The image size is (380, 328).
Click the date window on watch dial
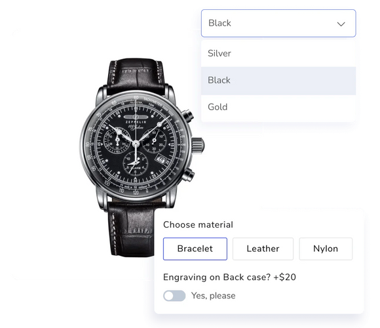[x=161, y=159]
